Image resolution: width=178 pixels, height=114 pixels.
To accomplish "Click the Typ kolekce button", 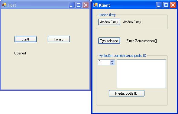I will pyautogui.click(x=109, y=41).
